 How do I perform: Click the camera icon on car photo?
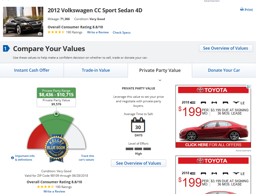[x=40, y=34]
